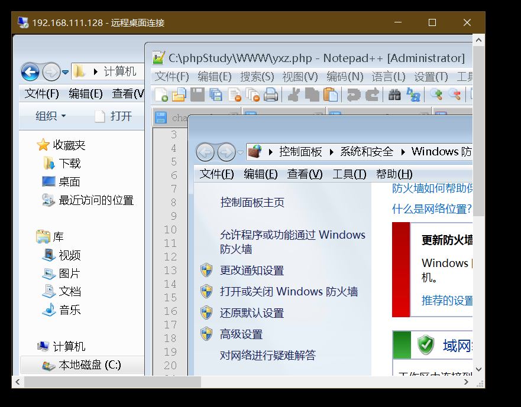Click the Find binoculars icon in Notepad++
The width and height of the screenshot is (521, 407).
[x=394, y=95]
